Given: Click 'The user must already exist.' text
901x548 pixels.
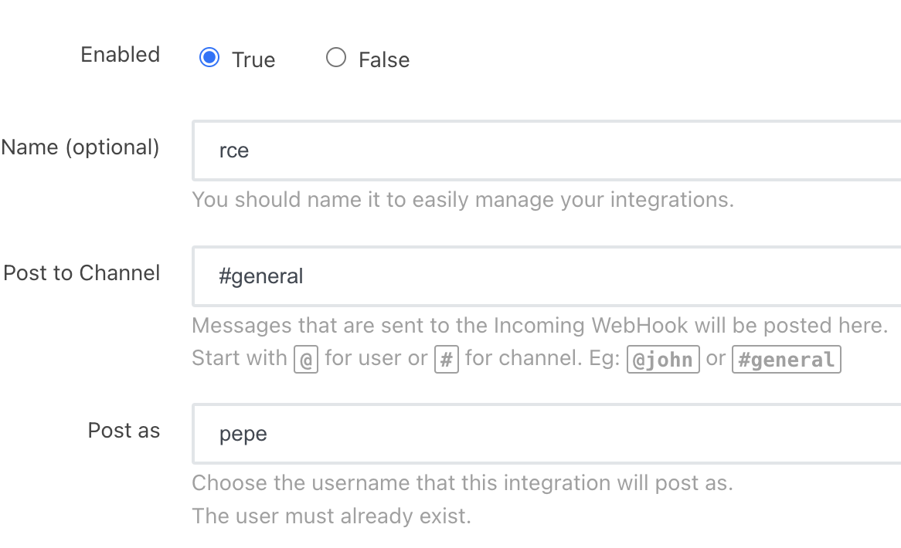Looking at the screenshot, I should pos(331,516).
